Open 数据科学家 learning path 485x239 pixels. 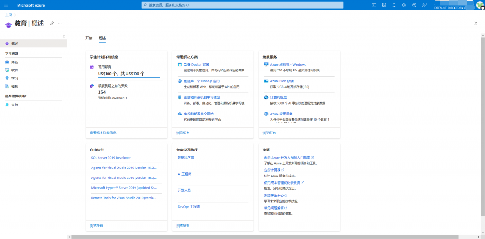pos(186,158)
